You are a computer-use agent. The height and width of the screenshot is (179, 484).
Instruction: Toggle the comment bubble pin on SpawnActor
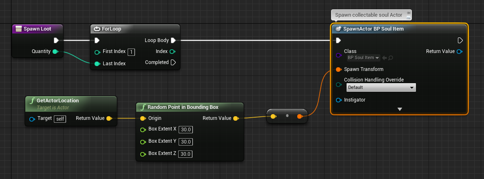pyautogui.click(x=409, y=13)
